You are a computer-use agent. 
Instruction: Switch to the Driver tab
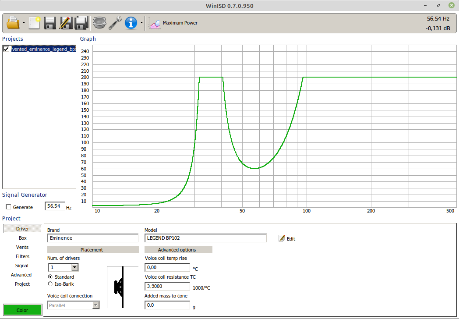coord(22,229)
